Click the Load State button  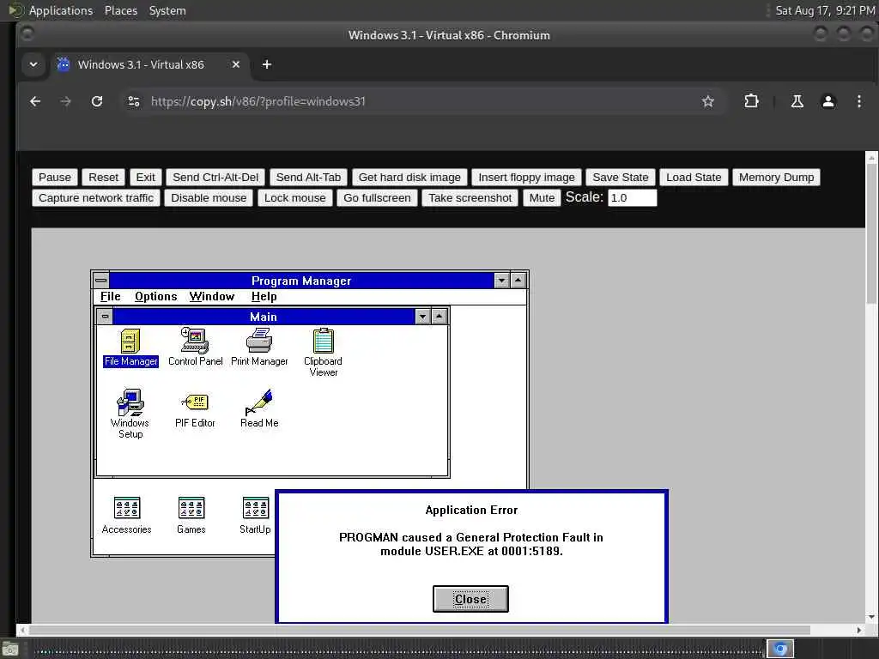coord(694,177)
